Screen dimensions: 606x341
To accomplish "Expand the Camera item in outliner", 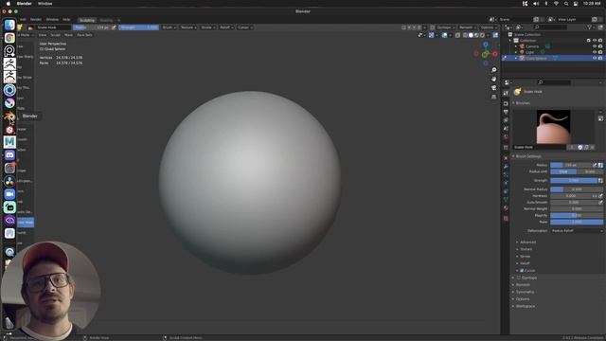I will [x=516, y=46].
